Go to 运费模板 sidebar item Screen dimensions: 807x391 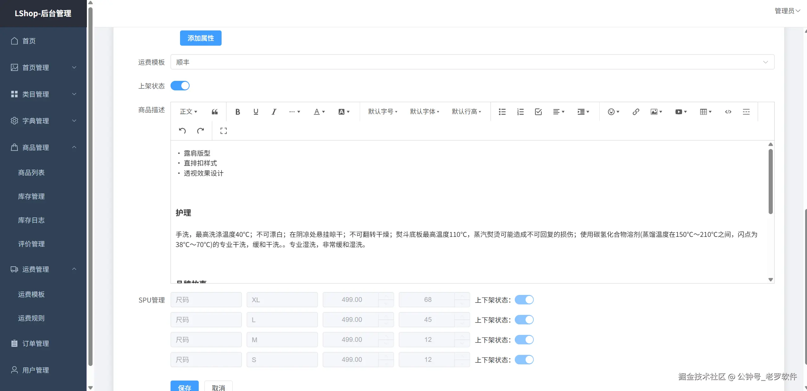coord(31,294)
